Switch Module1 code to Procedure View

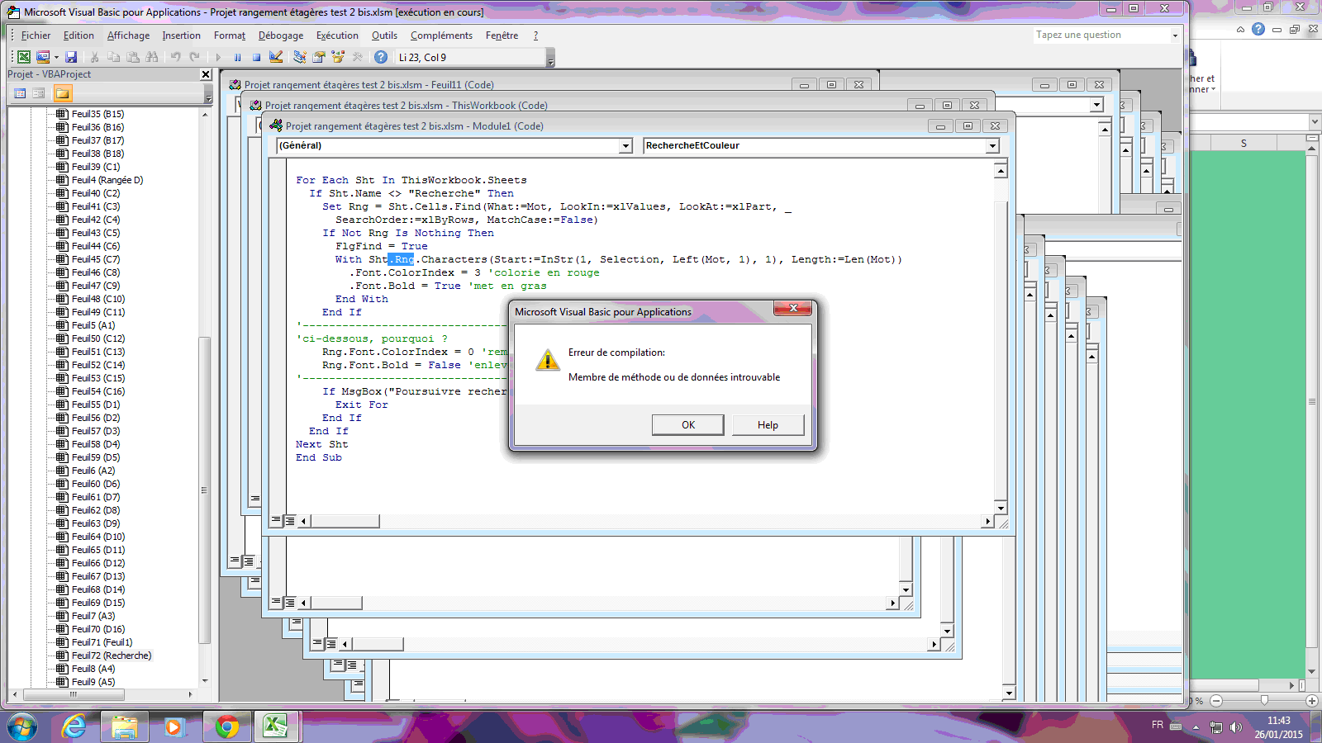coord(276,521)
